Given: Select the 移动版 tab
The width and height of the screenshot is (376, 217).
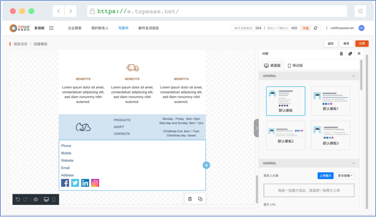Looking at the screenshot, I should (296, 65).
